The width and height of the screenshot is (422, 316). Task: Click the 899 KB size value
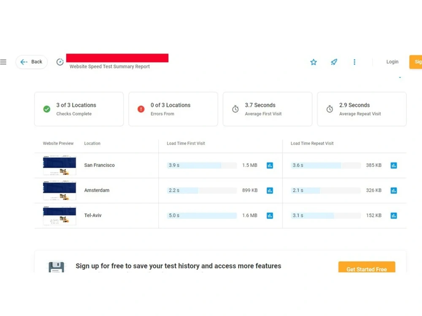250,190
